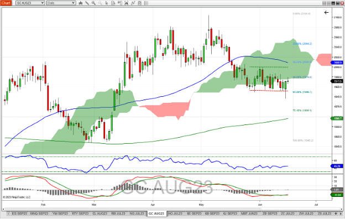The image size is (345, 219).
Task: Click the Jun date axis label
Action: [260, 205]
